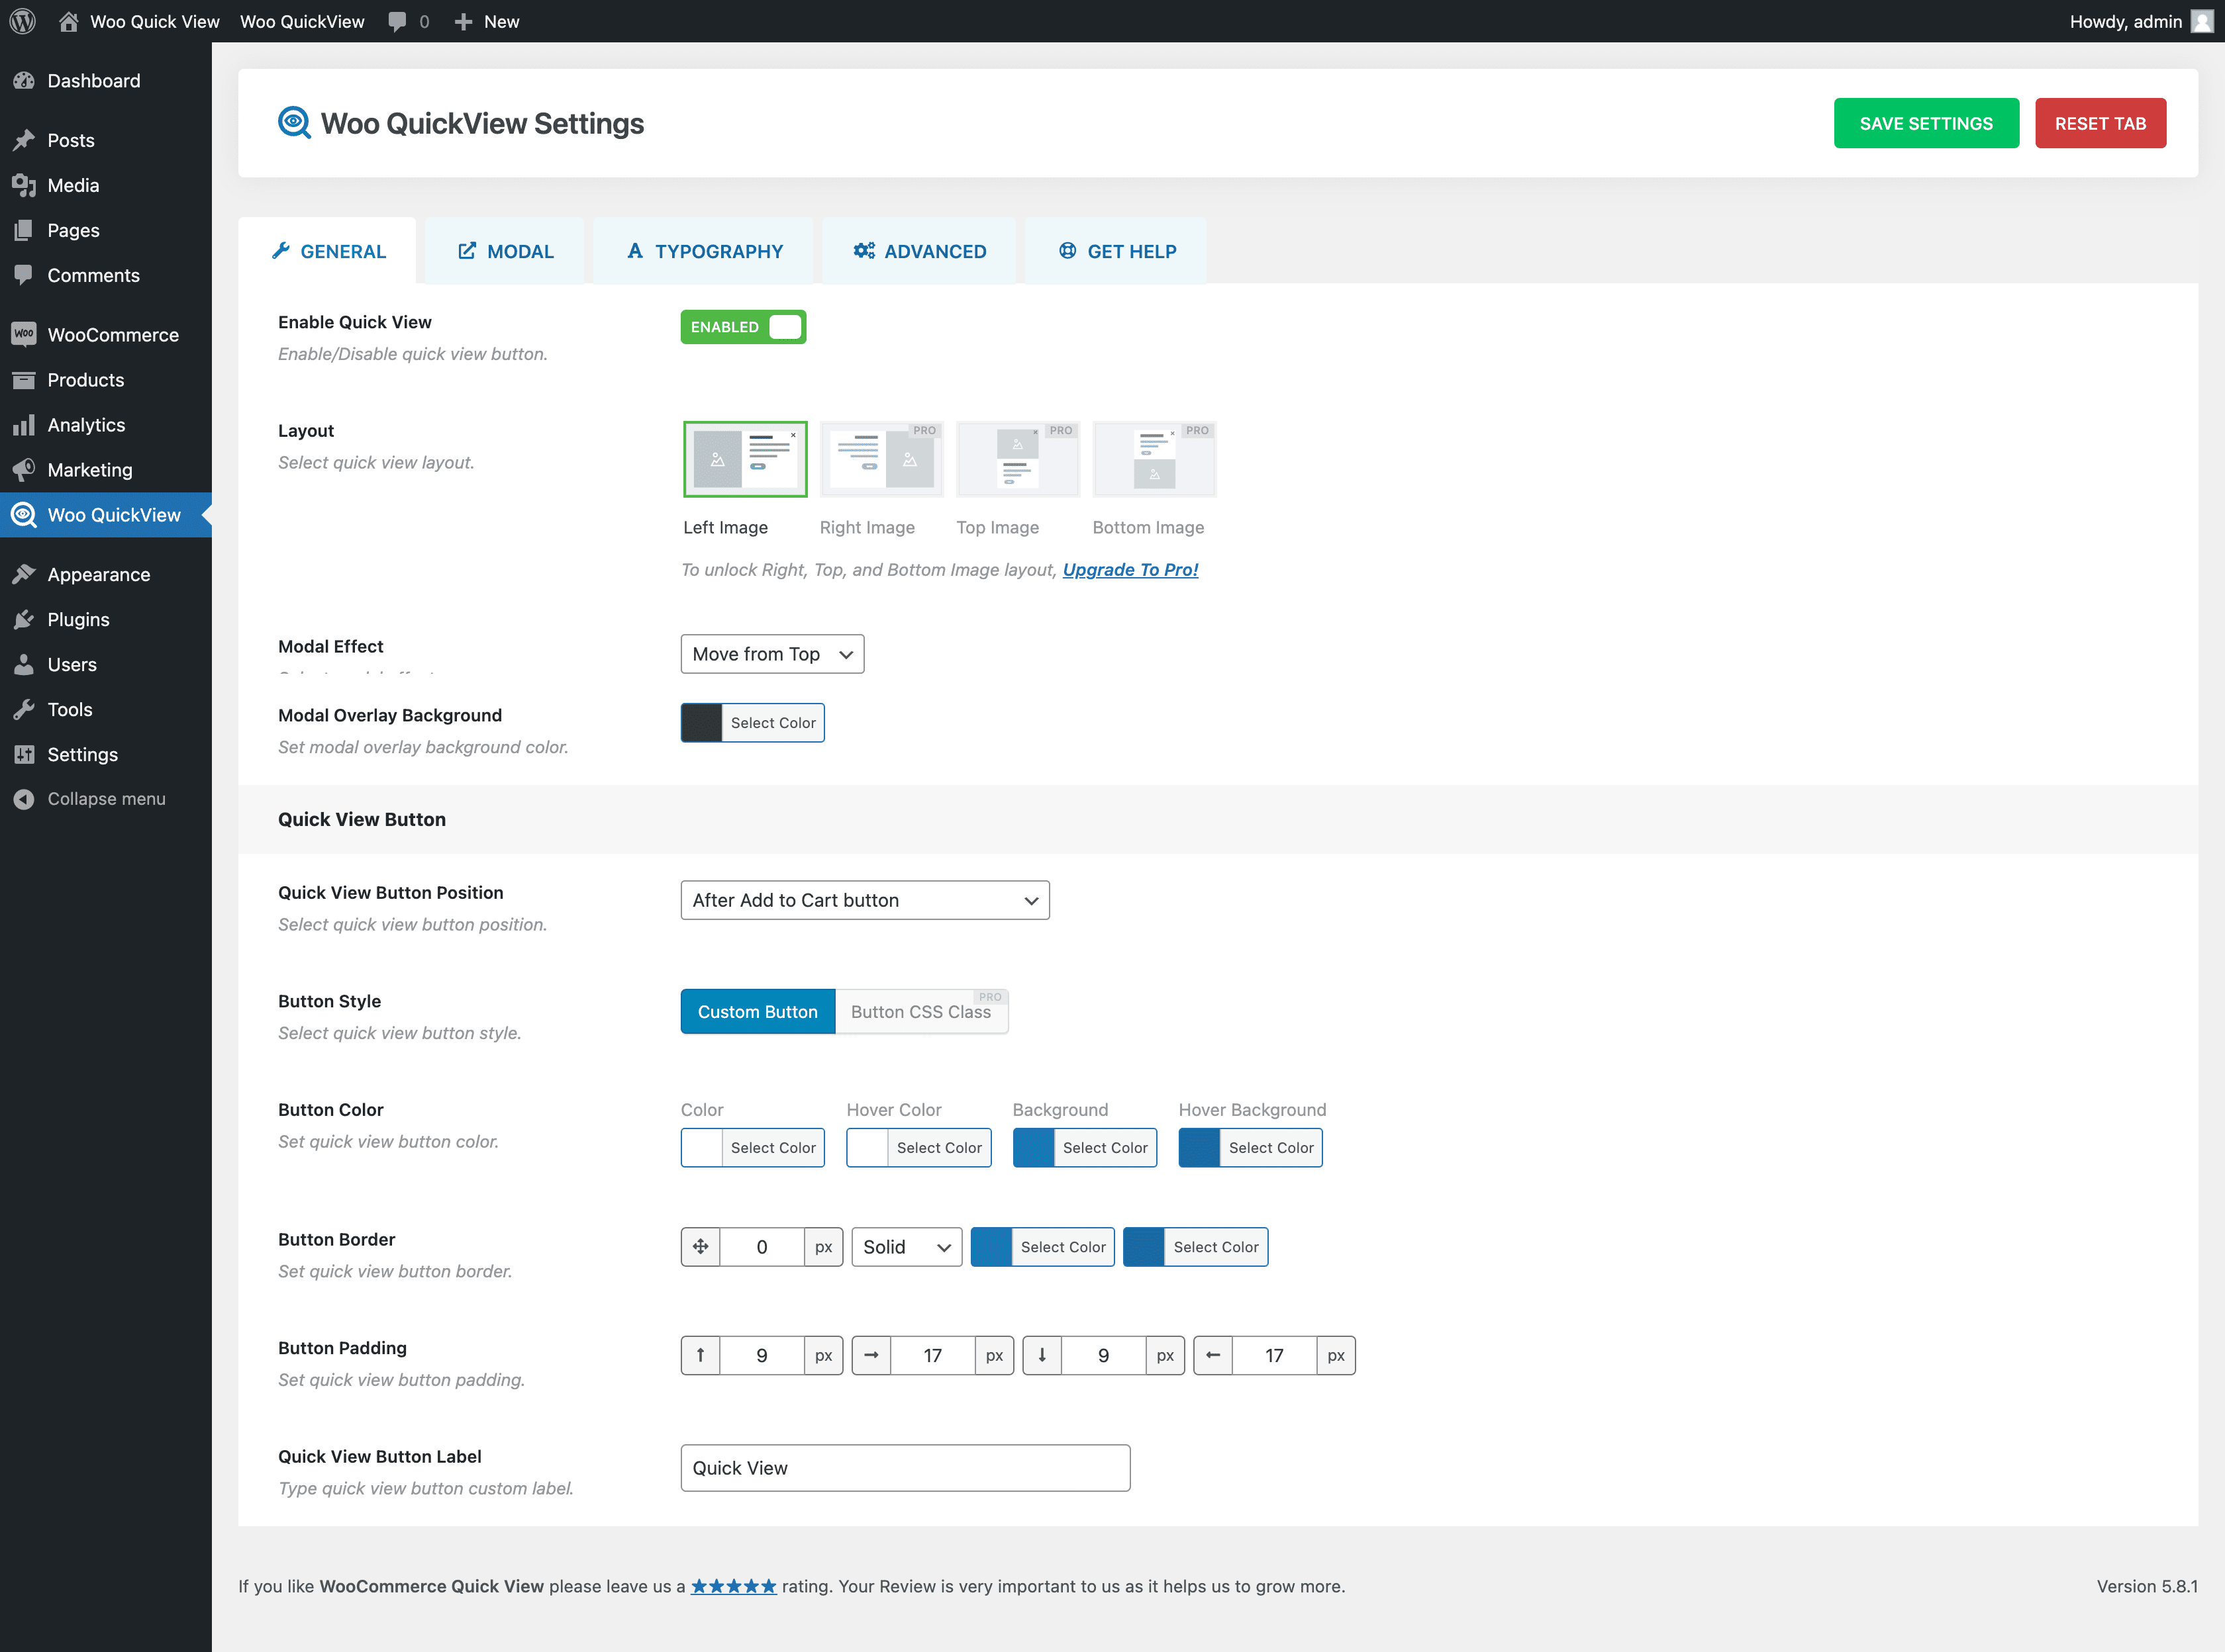Click the Comments icon in sidebar
2225x1652 pixels.
tap(24, 275)
